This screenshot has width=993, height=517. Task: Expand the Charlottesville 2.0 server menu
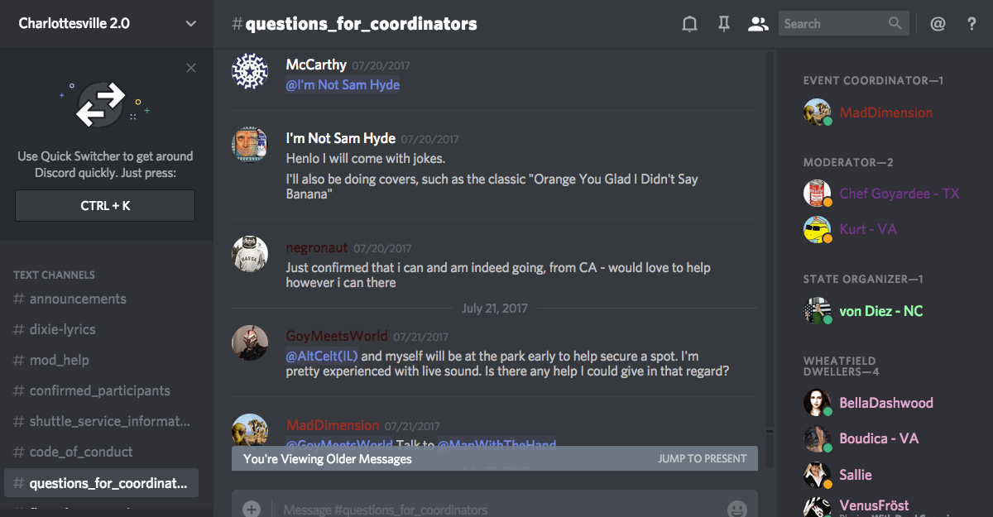coord(191,24)
